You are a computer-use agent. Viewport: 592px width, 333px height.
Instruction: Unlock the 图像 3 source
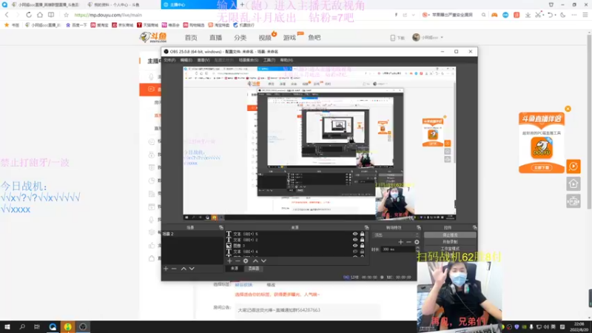[362, 246]
